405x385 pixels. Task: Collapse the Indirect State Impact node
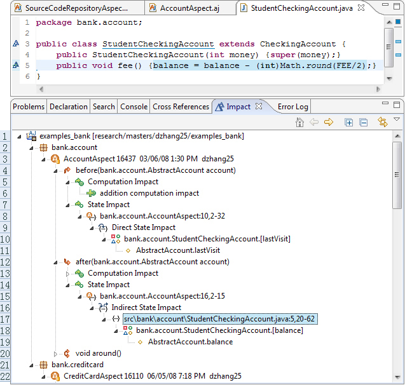[x=92, y=308]
